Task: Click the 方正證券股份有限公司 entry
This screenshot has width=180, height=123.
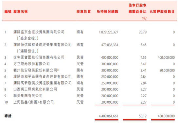Action: 31,64
